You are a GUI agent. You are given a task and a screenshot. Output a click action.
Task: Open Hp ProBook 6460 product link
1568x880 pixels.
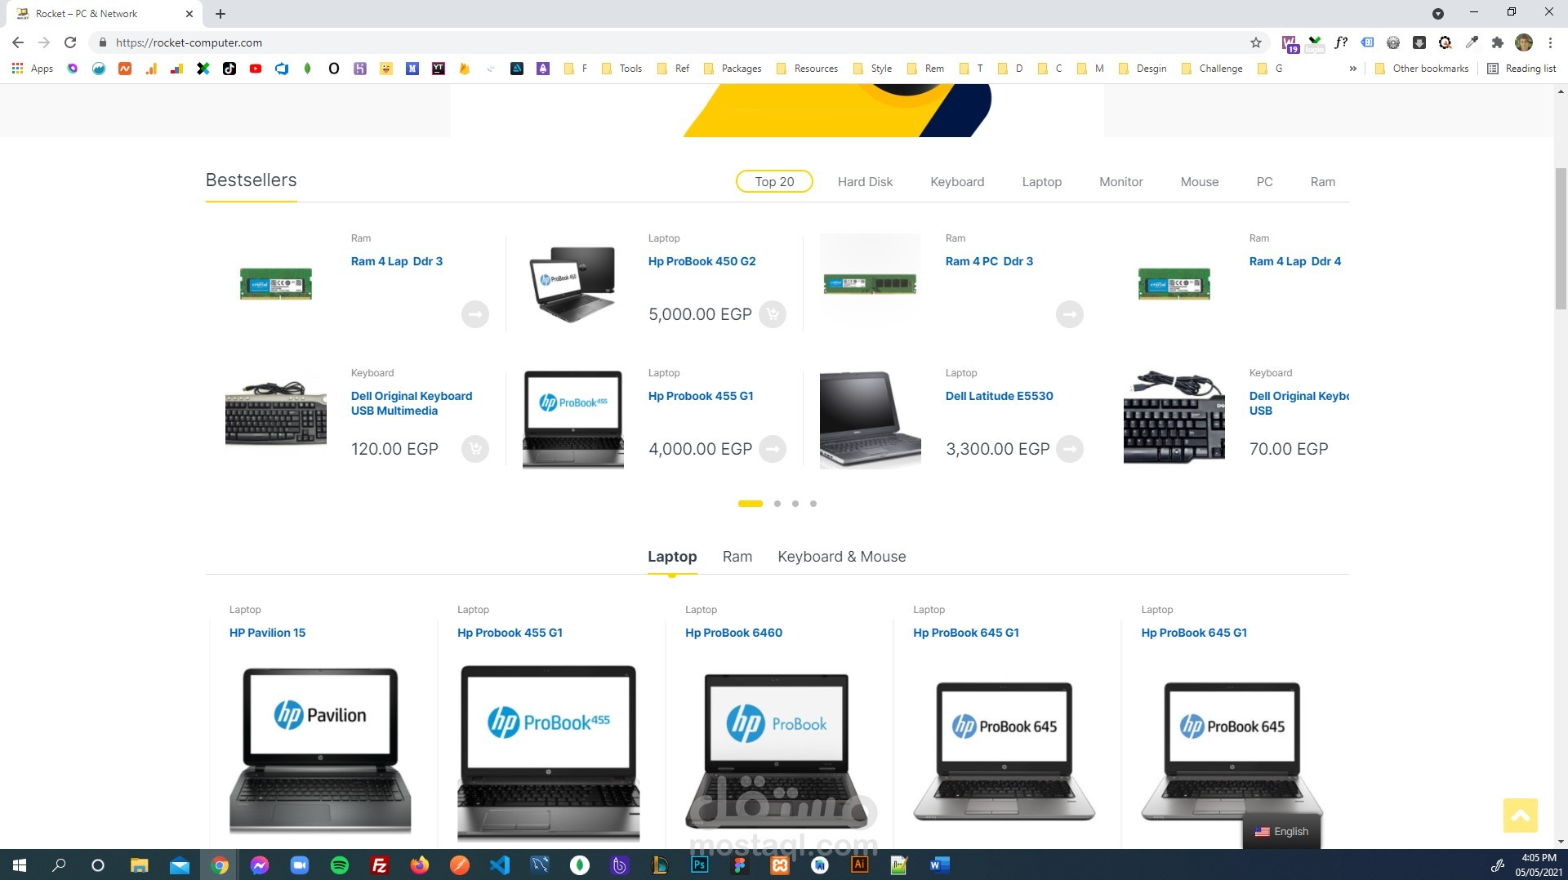pyautogui.click(x=733, y=633)
